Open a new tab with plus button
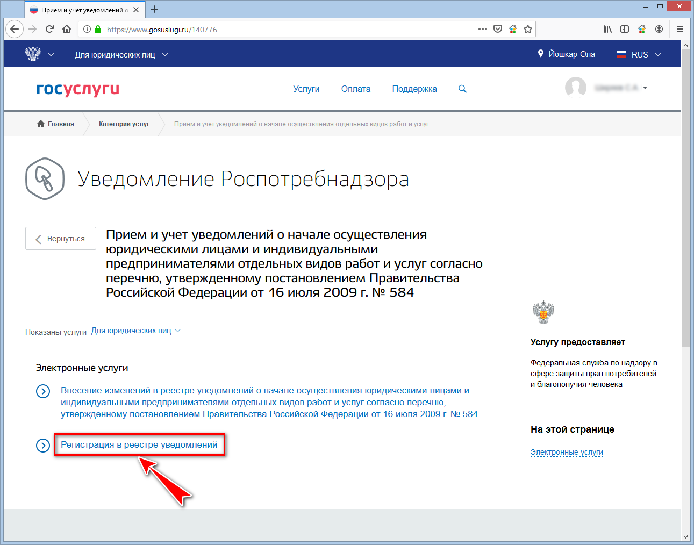694x545 pixels. 154,9
